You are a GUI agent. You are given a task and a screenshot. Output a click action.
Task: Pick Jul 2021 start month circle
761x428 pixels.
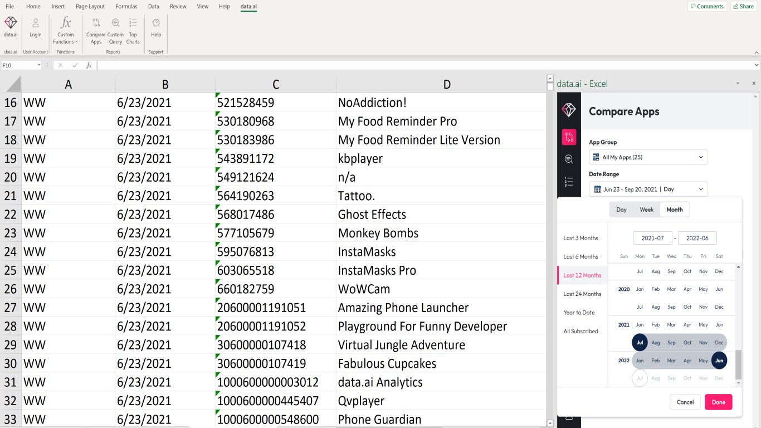pyautogui.click(x=640, y=343)
